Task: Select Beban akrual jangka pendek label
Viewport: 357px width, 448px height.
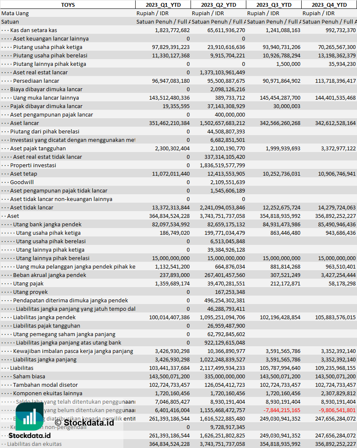Action: pyautogui.click(x=50, y=275)
